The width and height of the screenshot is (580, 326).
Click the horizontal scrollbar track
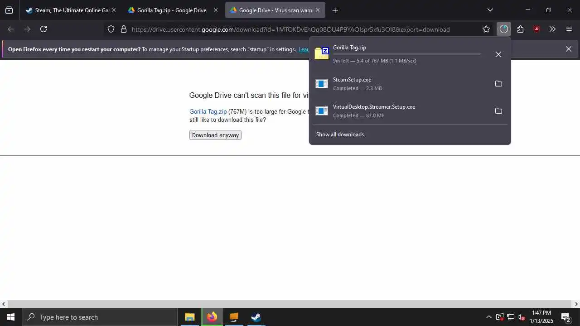pyautogui.click(x=290, y=304)
